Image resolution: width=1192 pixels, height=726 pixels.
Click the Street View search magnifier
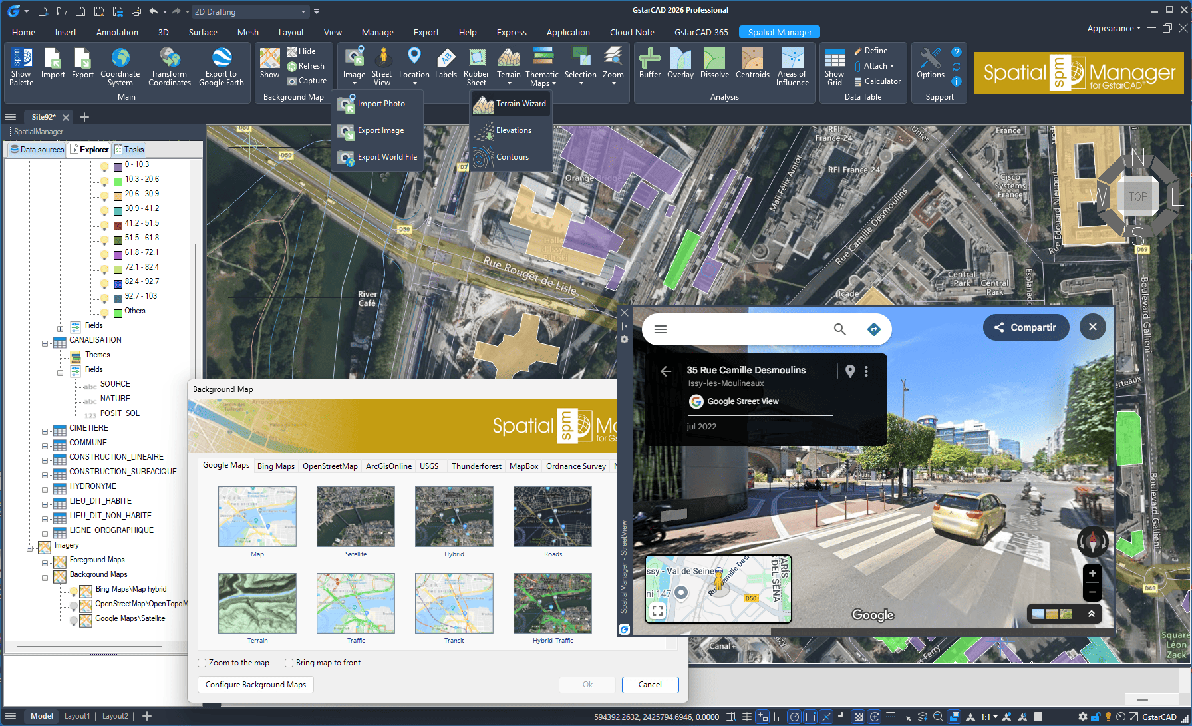click(839, 329)
